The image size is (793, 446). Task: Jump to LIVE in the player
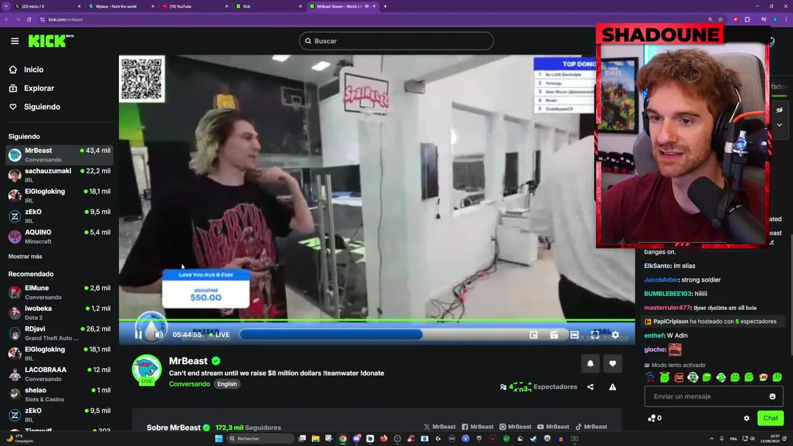[219, 334]
